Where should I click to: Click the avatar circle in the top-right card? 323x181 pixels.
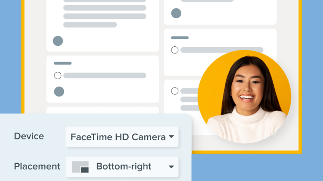pos(176,13)
